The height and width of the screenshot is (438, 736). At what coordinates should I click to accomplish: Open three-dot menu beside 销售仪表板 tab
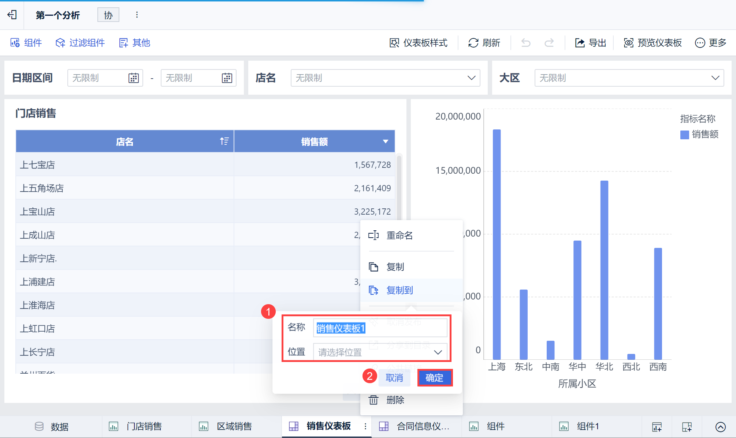point(365,426)
